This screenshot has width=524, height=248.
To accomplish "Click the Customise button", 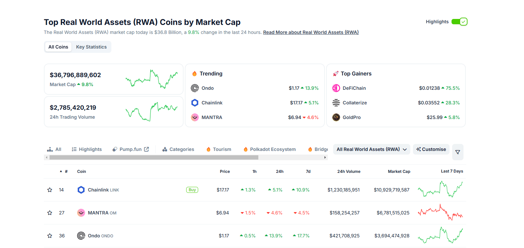I will (431, 149).
